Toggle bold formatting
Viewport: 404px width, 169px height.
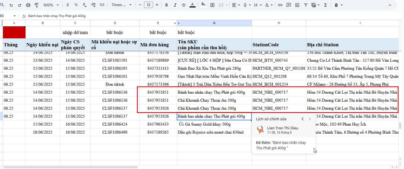coord(167,5)
